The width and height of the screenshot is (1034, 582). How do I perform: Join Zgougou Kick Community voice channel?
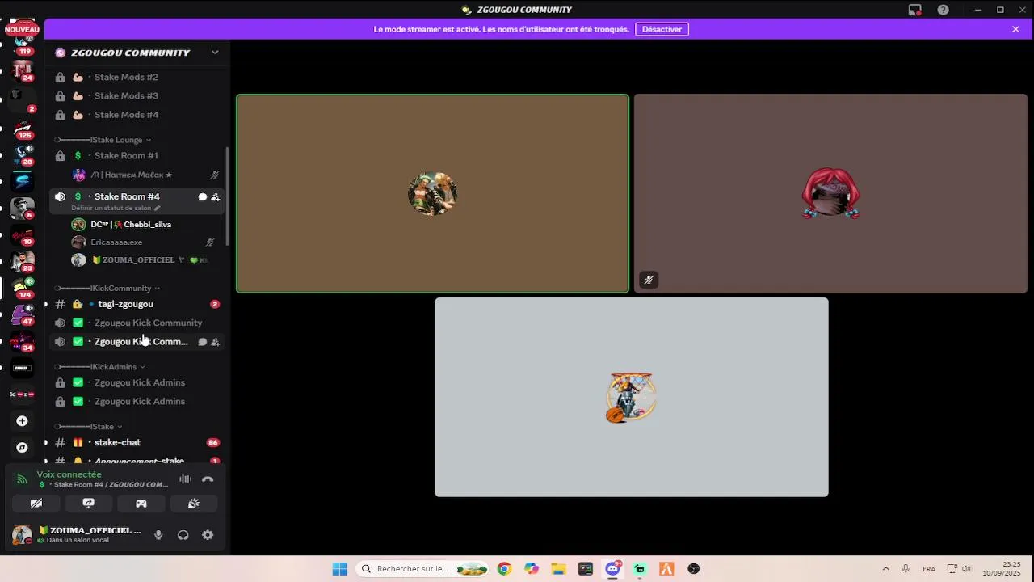(137, 323)
